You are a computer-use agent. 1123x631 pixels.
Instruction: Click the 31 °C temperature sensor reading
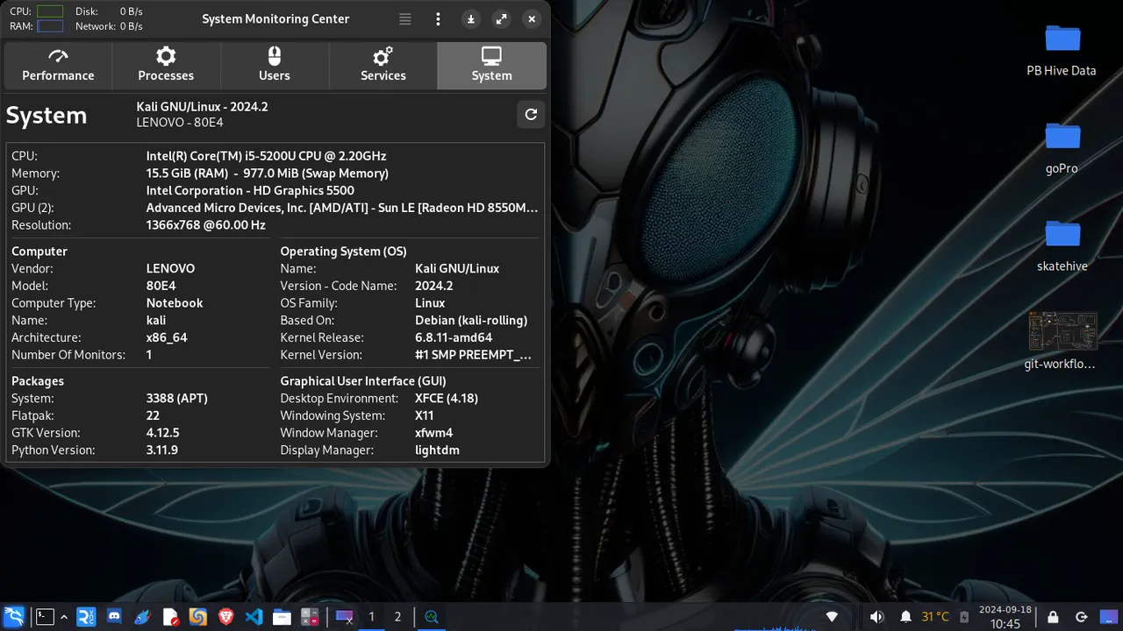coord(935,617)
